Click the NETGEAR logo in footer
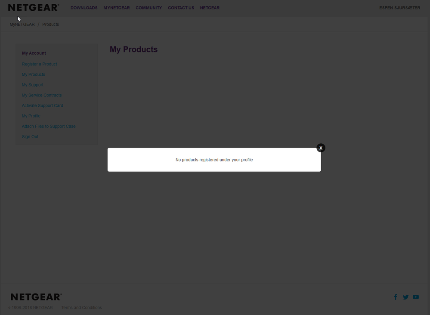 pyautogui.click(x=36, y=297)
